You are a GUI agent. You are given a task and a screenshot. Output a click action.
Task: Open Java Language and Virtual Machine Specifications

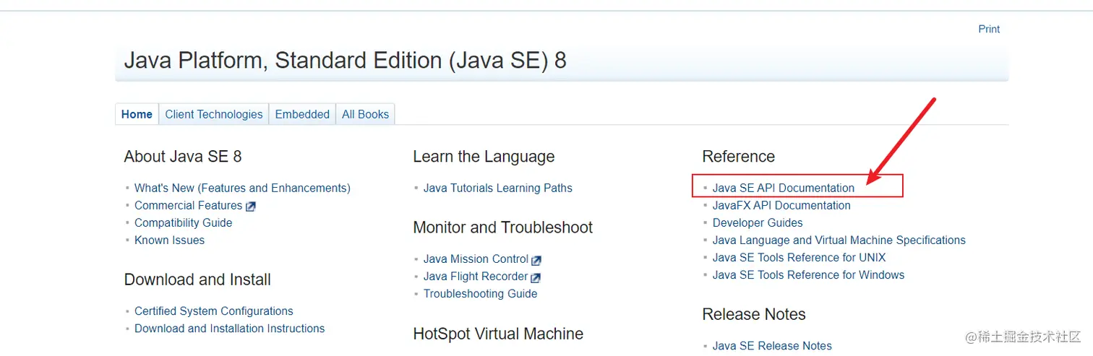pos(839,240)
